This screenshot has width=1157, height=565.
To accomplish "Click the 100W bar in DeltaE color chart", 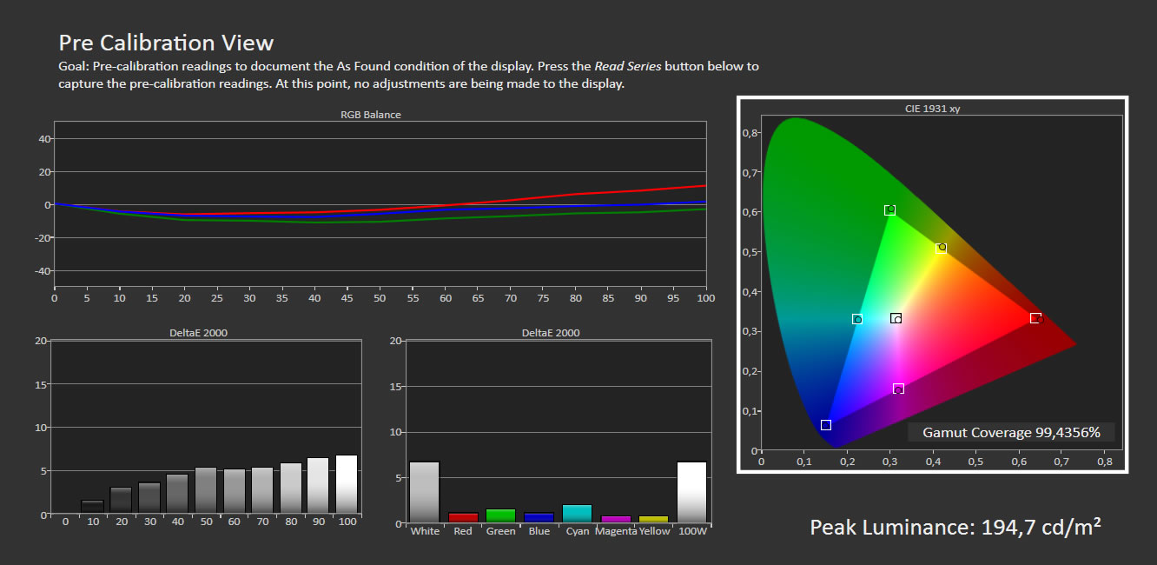I will pos(691,492).
